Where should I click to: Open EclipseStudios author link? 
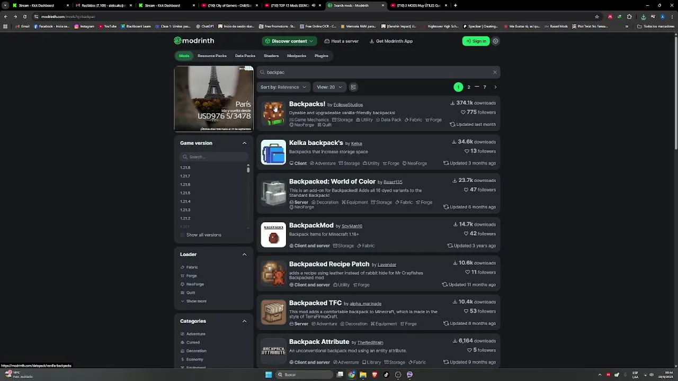pyautogui.click(x=348, y=105)
